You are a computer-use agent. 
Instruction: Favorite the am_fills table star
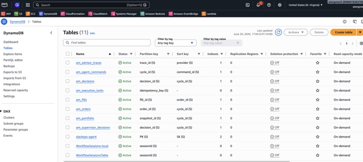[x=318, y=100]
